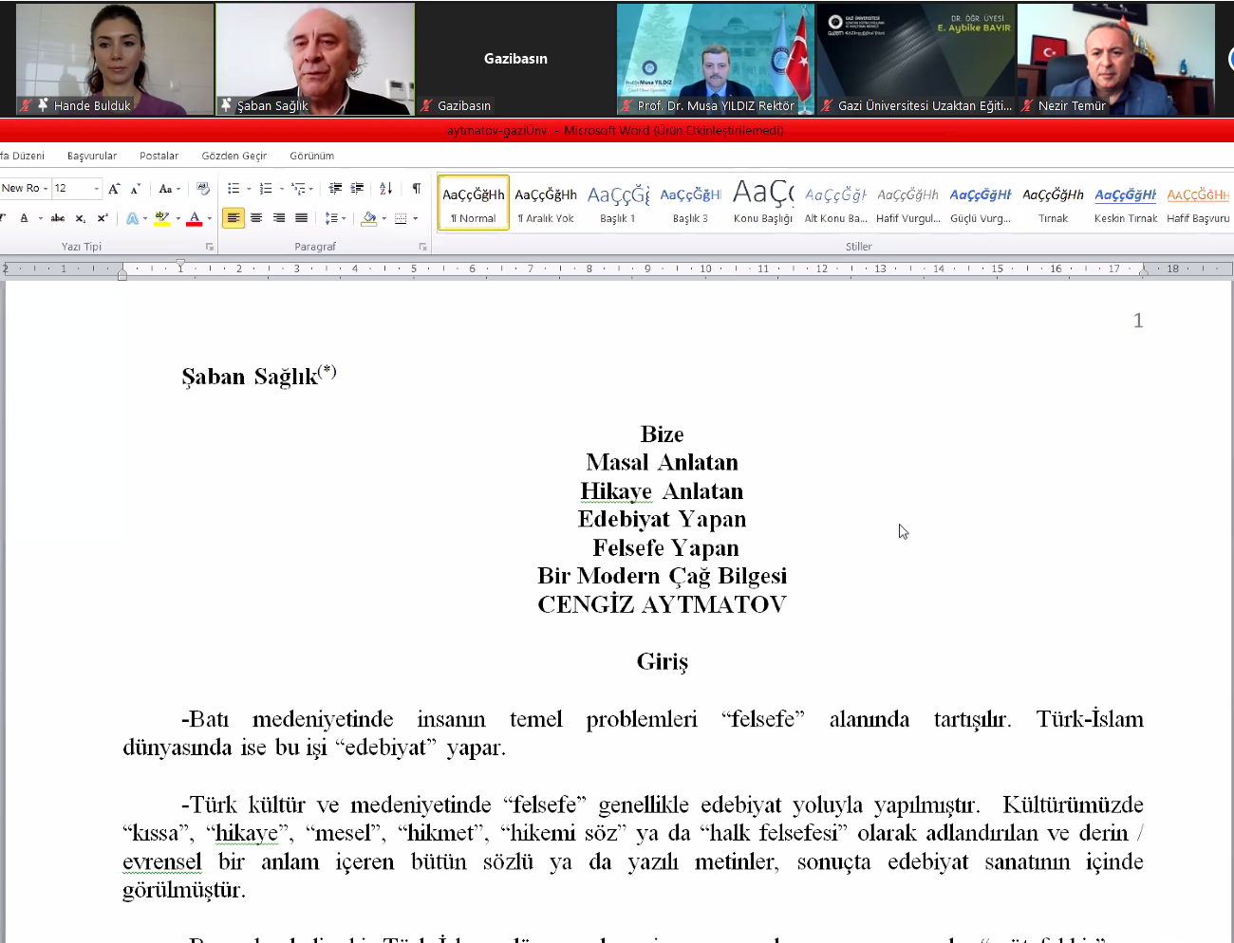Toggle strikethrough (abc) formatting
Image resolution: width=1234 pixels, height=943 pixels.
click(58, 218)
